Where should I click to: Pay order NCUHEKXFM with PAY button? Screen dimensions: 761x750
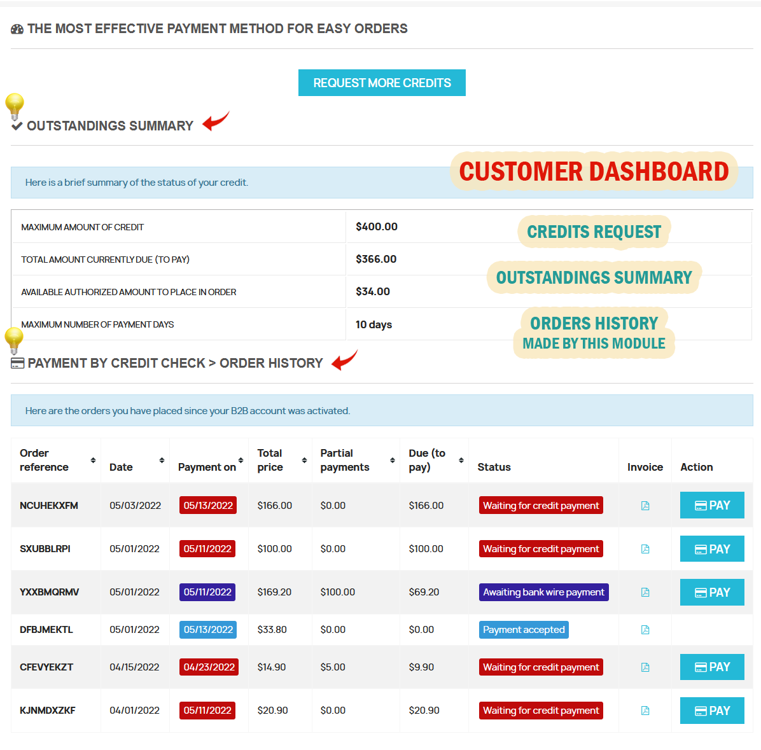[711, 506]
